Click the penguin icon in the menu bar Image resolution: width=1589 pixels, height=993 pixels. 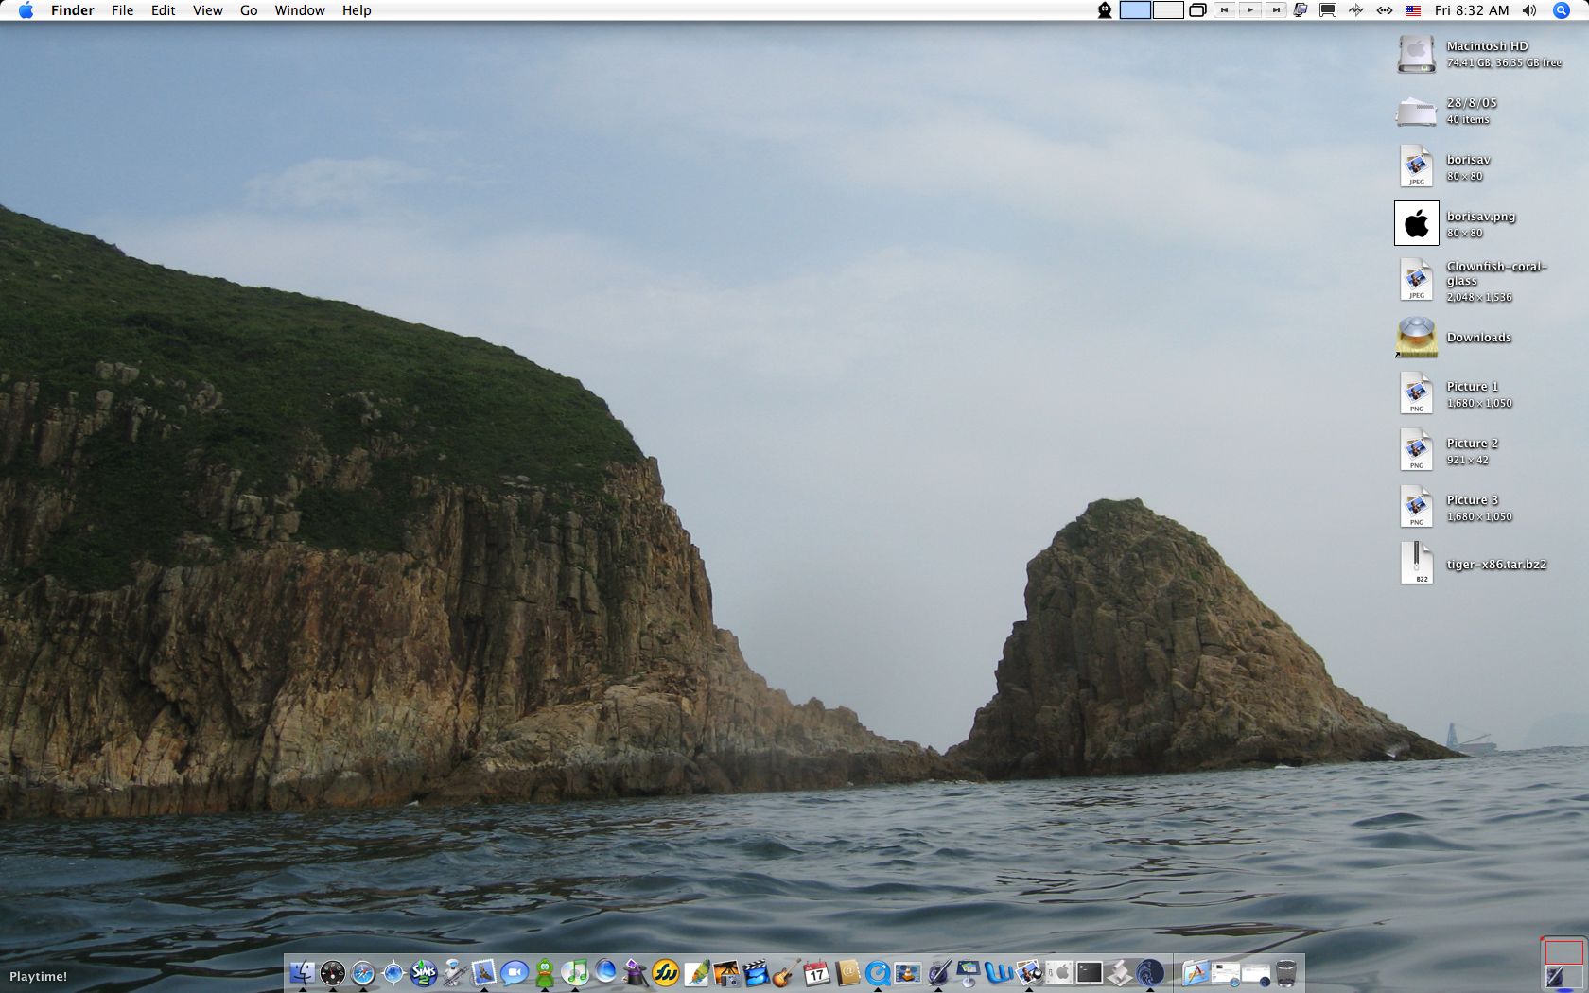[1104, 10]
